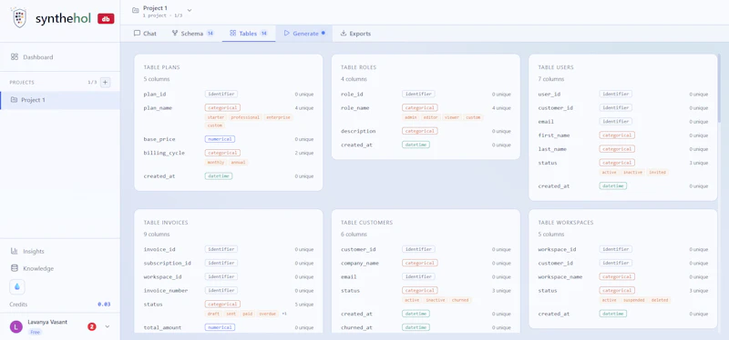Click the 'deleted' workspace status tag
Viewport: 729px width, 340px height.
click(660, 300)
